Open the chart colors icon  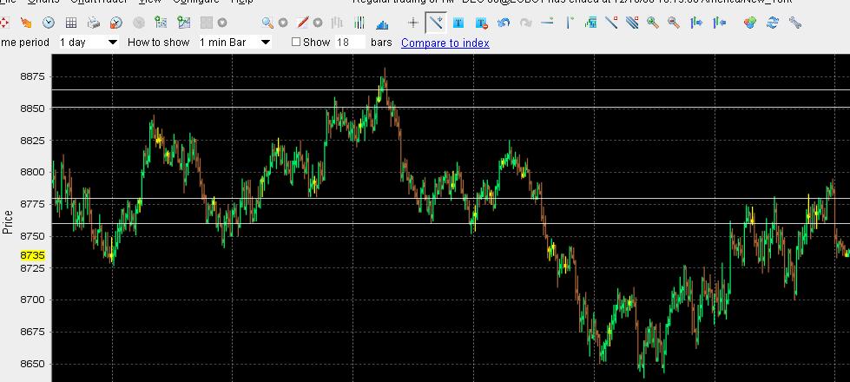point(750,23)
